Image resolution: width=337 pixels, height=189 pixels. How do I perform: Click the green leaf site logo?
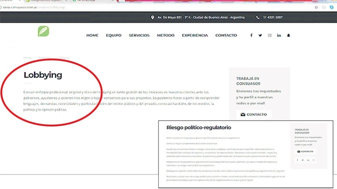point(44,31)
